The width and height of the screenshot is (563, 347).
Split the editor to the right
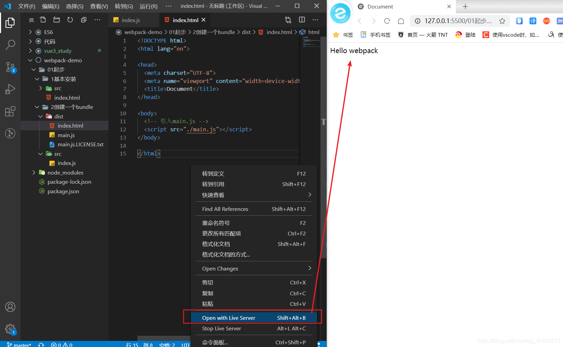tap(302, 20)
